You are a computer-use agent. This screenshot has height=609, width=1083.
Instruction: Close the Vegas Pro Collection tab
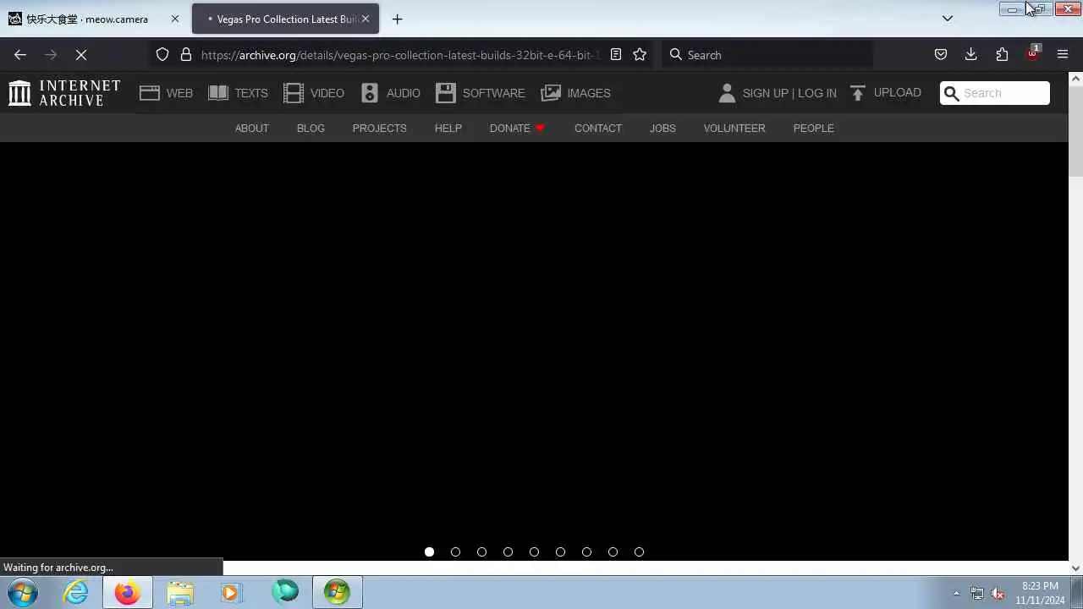366,19
